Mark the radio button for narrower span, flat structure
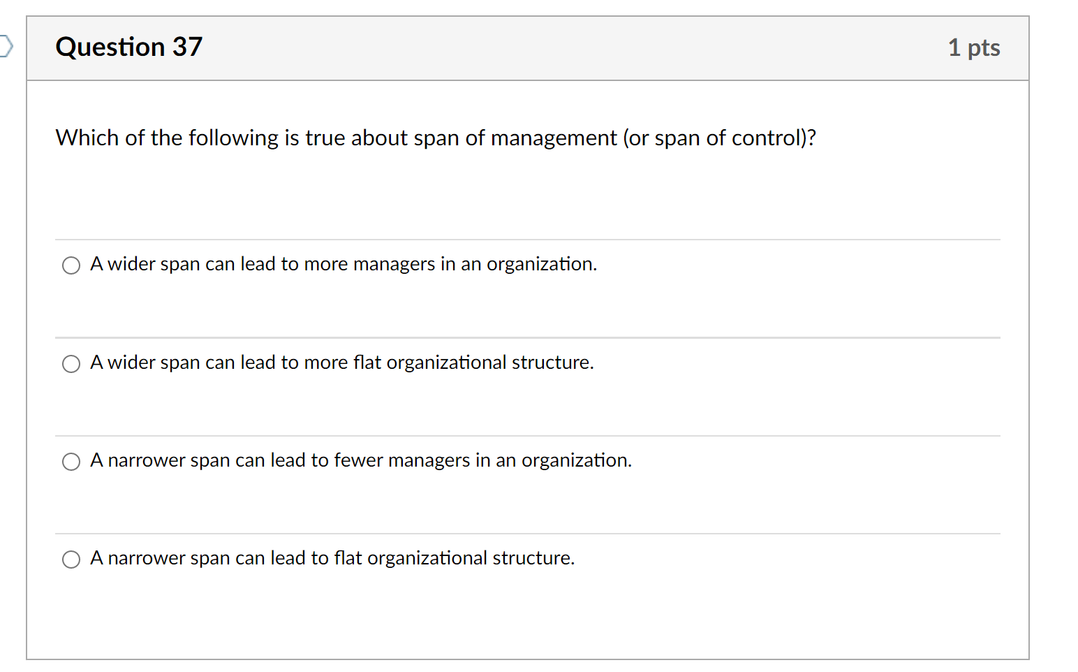This screenshot has height=672, width=1078. [71, 560]
